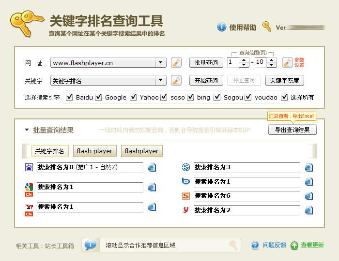The width and height of the screenshot is (339, 261).
Task: Click the Baidu paw icon
Action: click(29, 167)
